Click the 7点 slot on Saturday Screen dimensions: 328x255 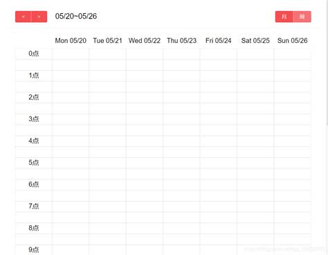click(255, 206)
